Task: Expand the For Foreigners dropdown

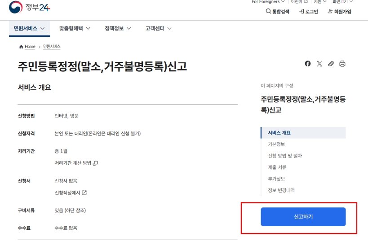Action: point(268,2)
